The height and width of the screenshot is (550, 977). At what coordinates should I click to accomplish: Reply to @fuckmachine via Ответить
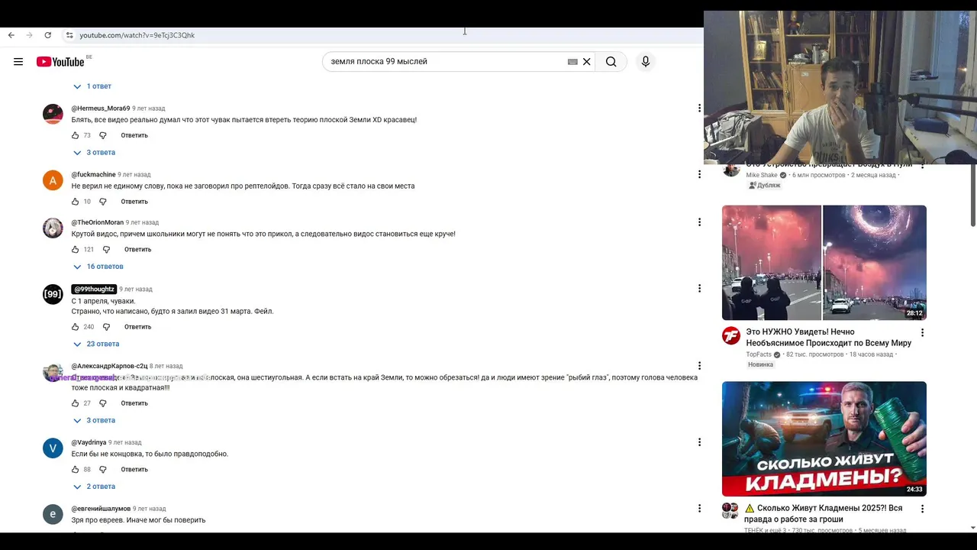pyautogui.click(x=134, y=202)
